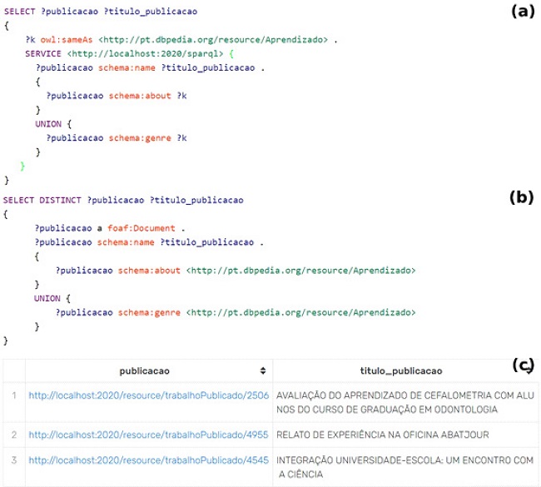Click the schema:genre dbpedia URL in second query
541x487 pixels.
[300, 312]
